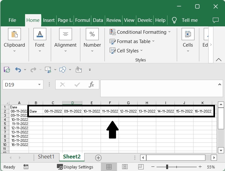Open the Name Box dropdown arrow
Viewport: 225px width, 171px height.
(39, 85)
